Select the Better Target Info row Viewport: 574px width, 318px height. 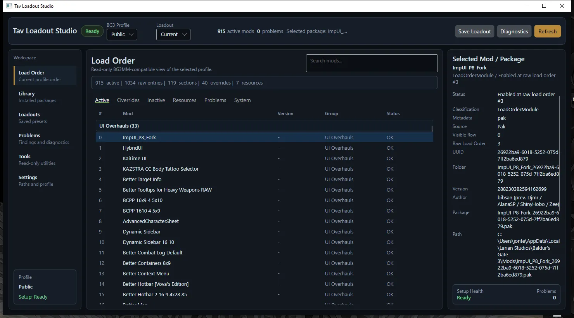click(264, 180)
